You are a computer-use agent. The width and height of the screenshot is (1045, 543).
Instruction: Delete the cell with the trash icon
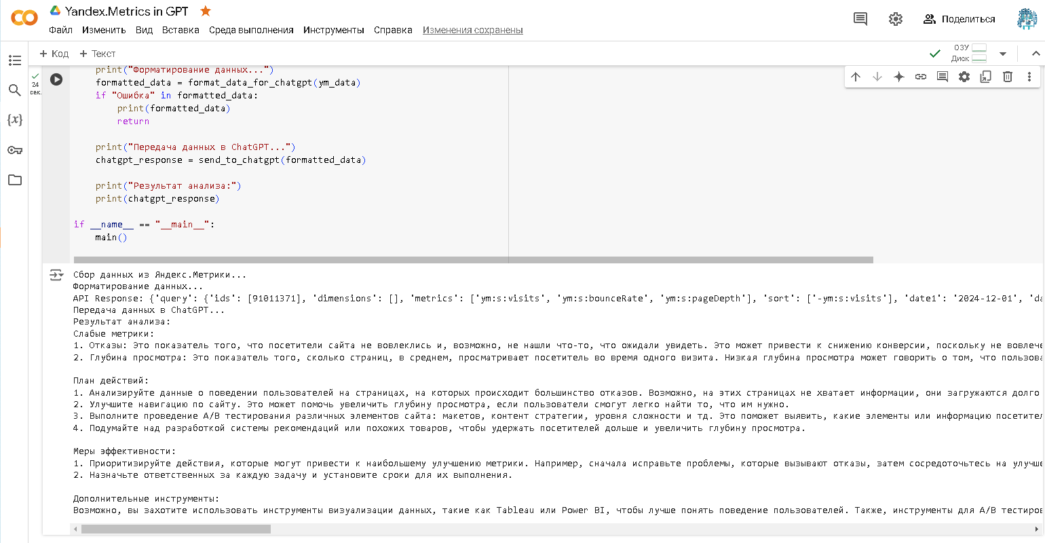coord(1008,77)
